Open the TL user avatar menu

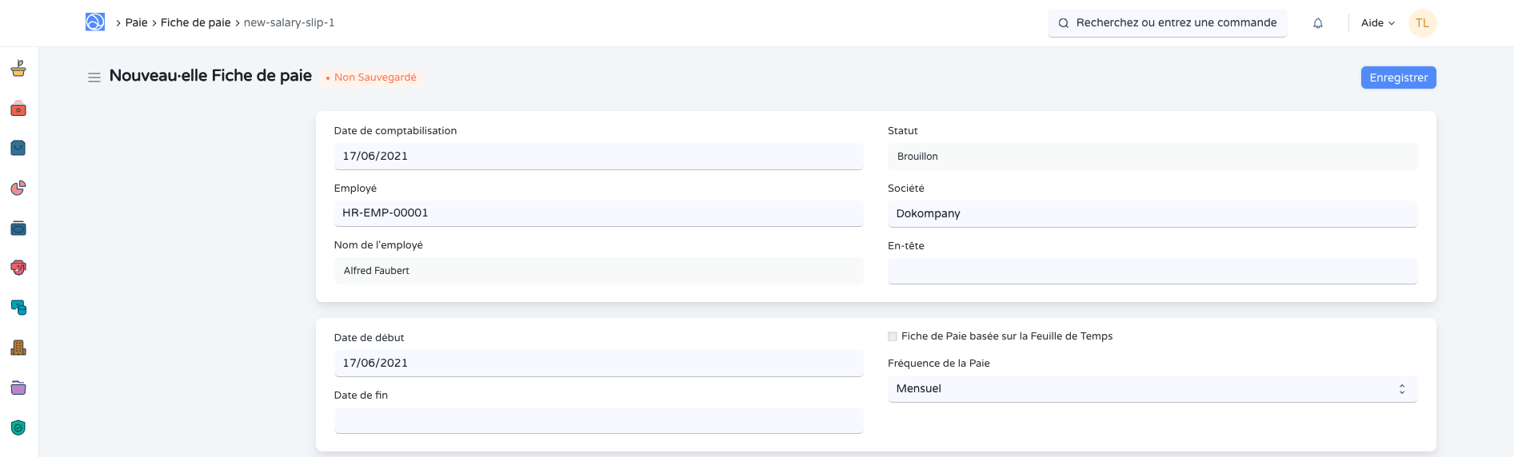pos(1422,23)
